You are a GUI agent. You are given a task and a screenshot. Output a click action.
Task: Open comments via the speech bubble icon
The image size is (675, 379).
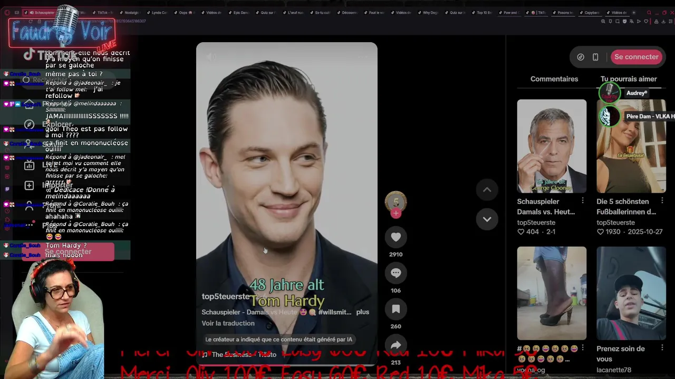[x=396, y=273]
